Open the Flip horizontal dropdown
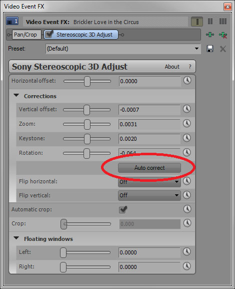Screen dimensions: 235x289 [149, 182]
